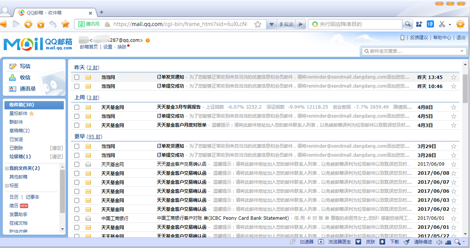The width and height of the screenshot is (470, 248).
Task: Click the search magnifier button in browser
Action: (x=408, y=24)
